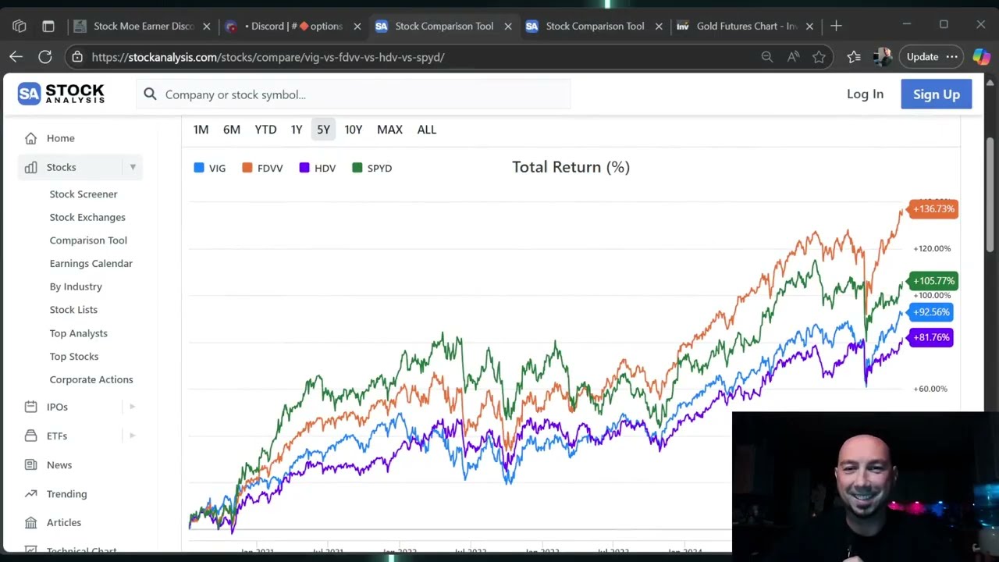999x562 pixels.
Task: Open Top Stocks in sidebar
Action: coord(74,357)
